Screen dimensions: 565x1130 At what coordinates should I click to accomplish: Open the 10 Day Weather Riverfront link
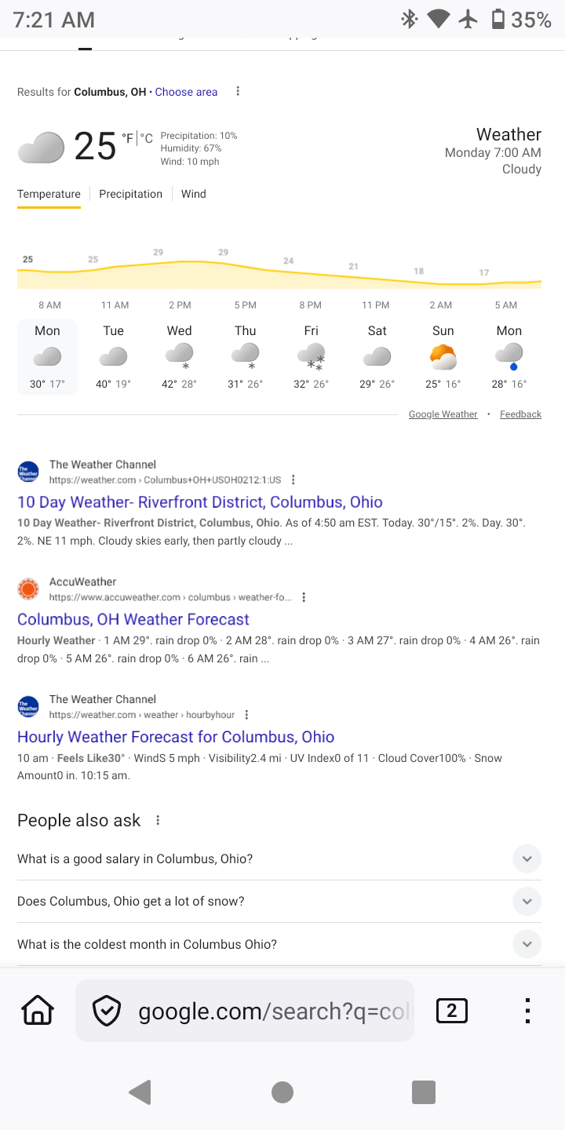[x=200, y=502]
